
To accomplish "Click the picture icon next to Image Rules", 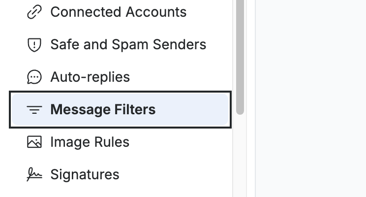I will pyautogui.click(x=34, y=142).
